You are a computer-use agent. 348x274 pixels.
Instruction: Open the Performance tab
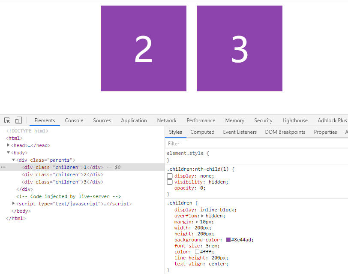click(x=201, y=120)
